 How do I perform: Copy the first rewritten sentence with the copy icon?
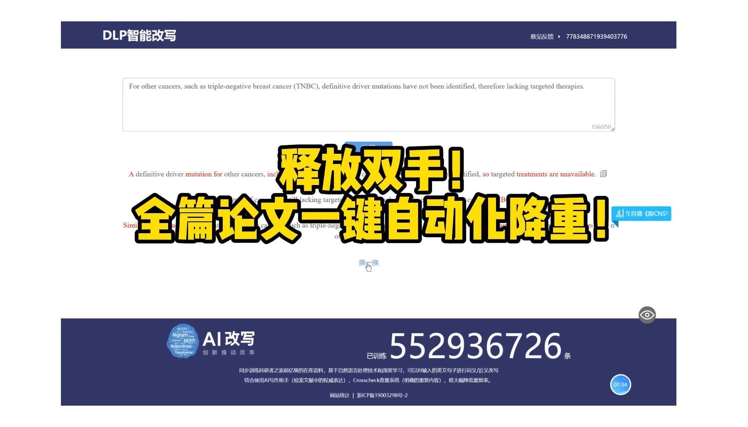point(603,174)
